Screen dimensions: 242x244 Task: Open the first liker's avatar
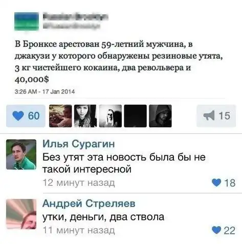tap(60, 116)
